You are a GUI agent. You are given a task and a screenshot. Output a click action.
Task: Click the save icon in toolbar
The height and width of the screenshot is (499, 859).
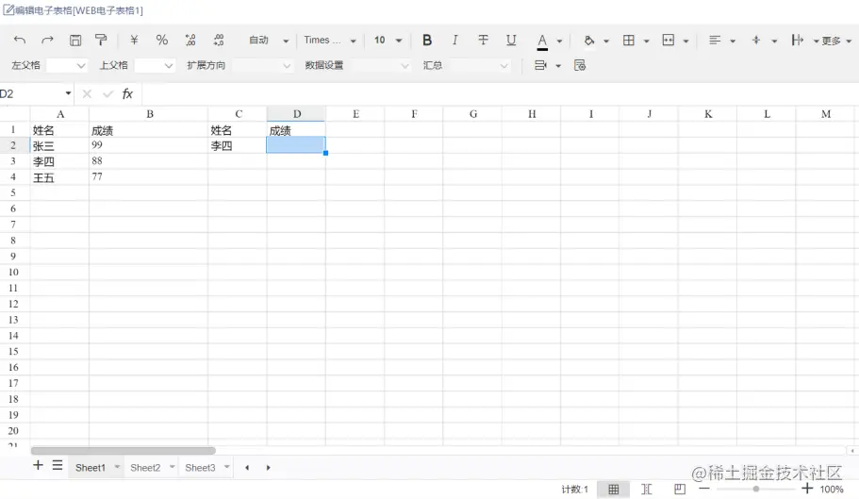tap(75, 40)
